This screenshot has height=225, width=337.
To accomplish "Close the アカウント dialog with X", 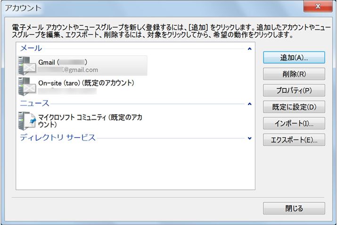I will tap(318, 7).
